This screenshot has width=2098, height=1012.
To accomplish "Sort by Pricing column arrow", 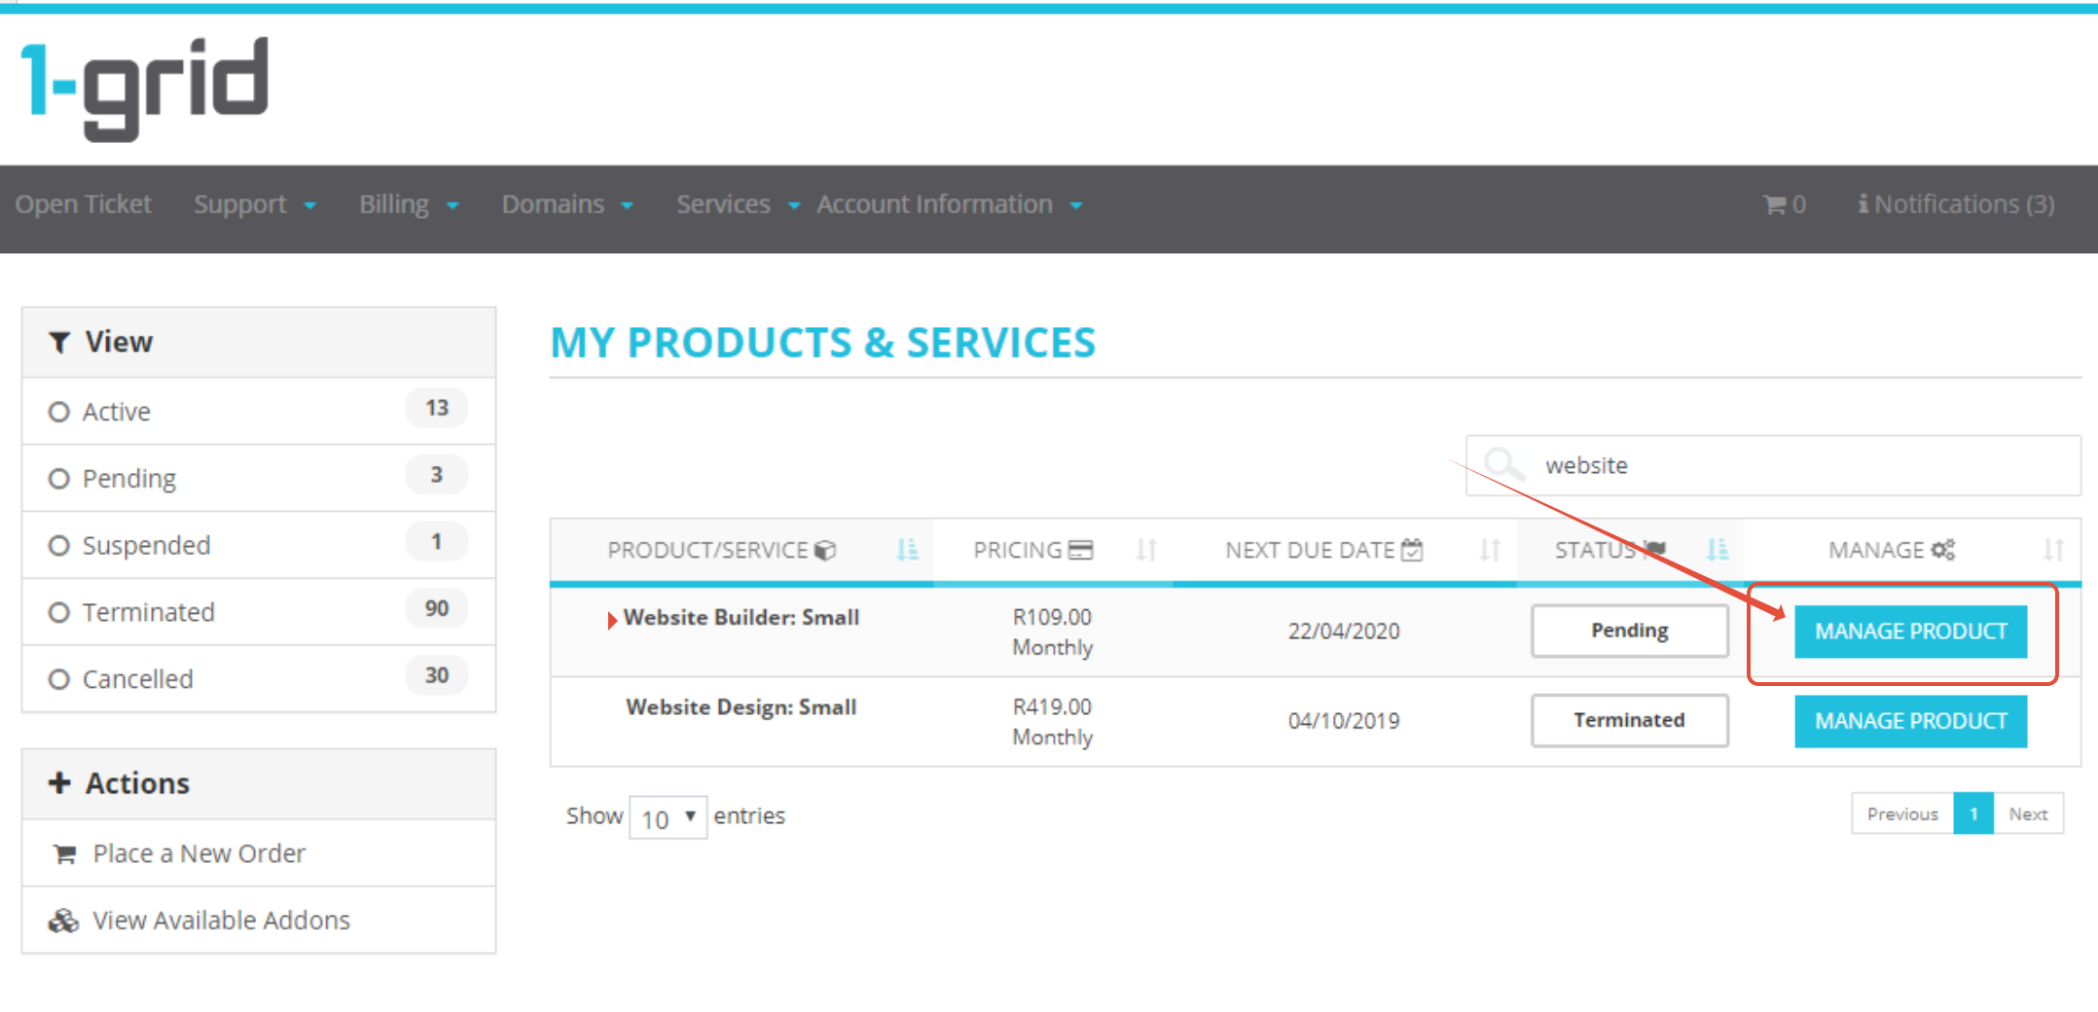I will (x=1146, y=550).
